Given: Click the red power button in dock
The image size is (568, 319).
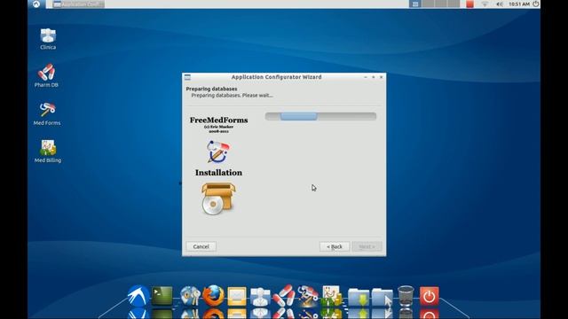Looking at the screenshot, I should 430,296.
